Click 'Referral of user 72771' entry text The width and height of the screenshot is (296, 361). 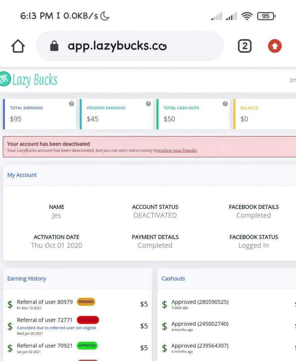pyautogui.click(x=45, y=320)
